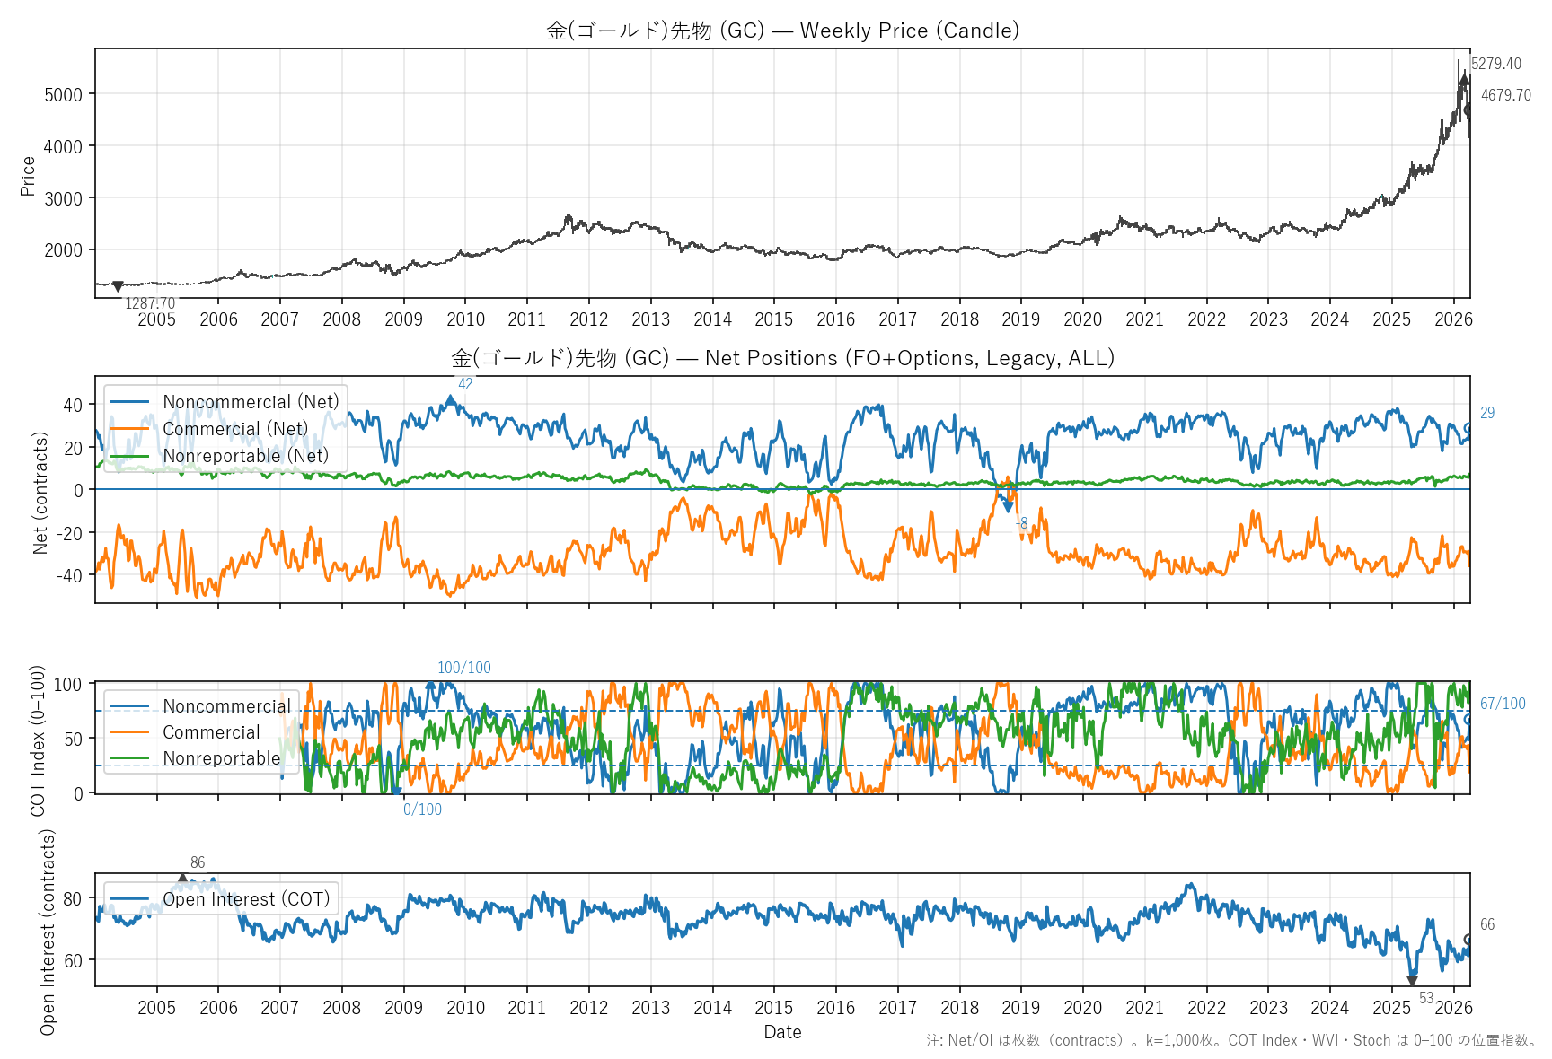Click the -8 low marker on Noncommercial net
The image size is (1552, 1059).
[1008, 507]
